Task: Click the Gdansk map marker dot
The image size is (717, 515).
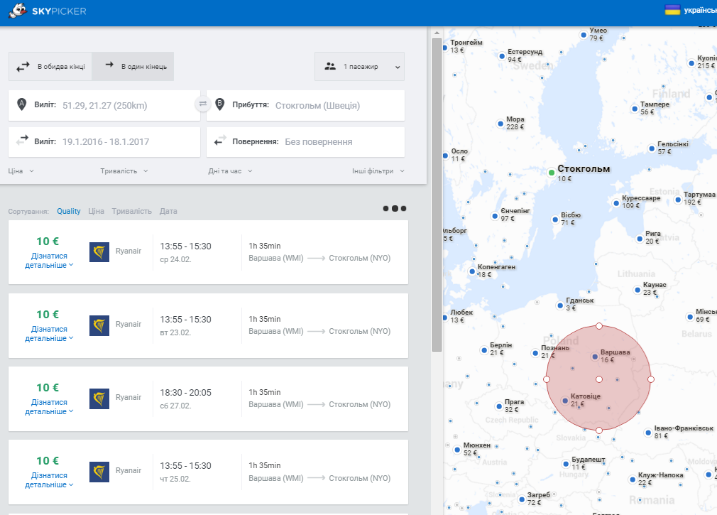Action: [x=560, y=305]
